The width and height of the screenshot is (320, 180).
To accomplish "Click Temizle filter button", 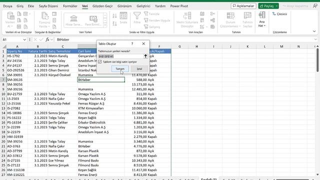I will click(x=152, y=14).
